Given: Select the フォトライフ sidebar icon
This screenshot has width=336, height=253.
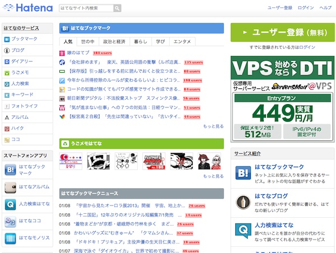Looking at the screenshot, I should [7, 106].
